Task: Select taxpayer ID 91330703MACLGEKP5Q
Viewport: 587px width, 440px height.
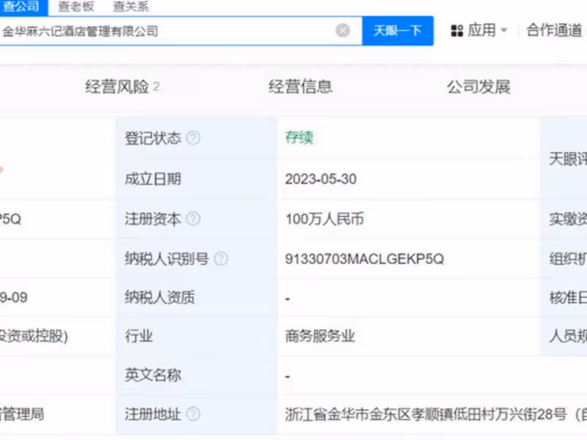Action: [365, 259]
